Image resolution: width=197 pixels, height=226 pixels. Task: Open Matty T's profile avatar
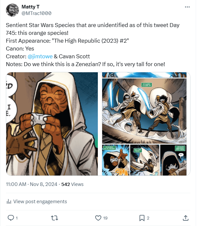[x=12, y=10]
